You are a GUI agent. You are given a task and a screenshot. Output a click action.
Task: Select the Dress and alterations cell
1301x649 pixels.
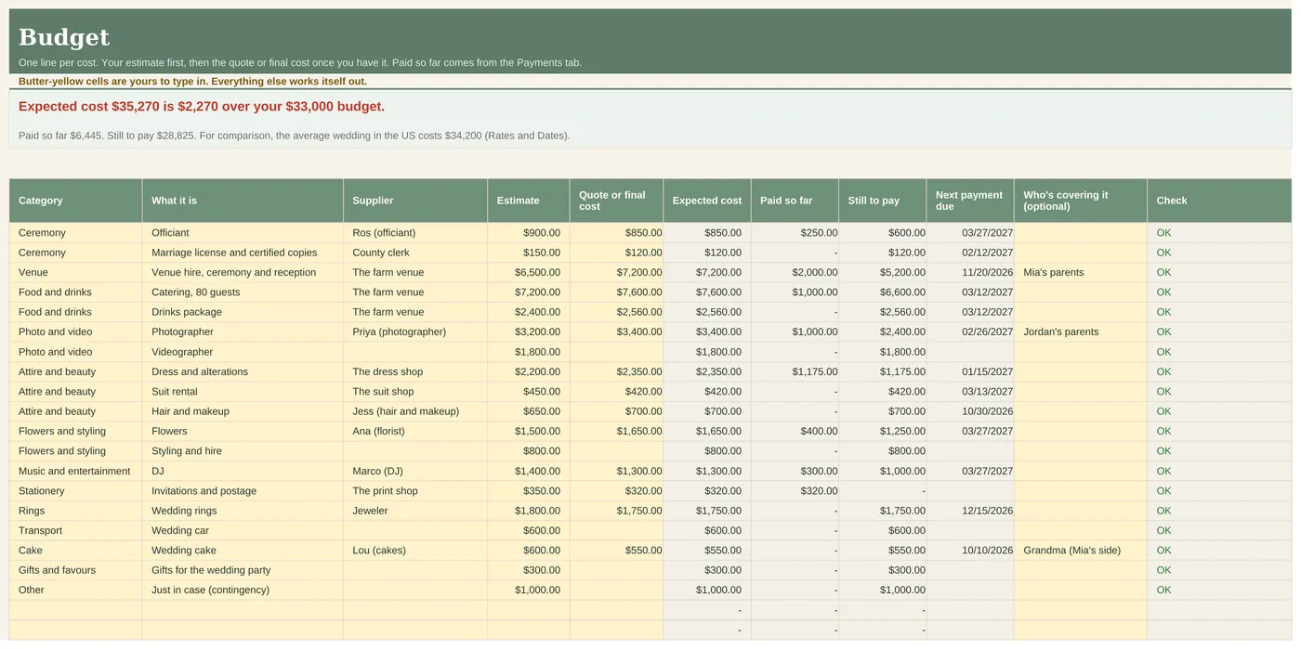tap(243, 372)
